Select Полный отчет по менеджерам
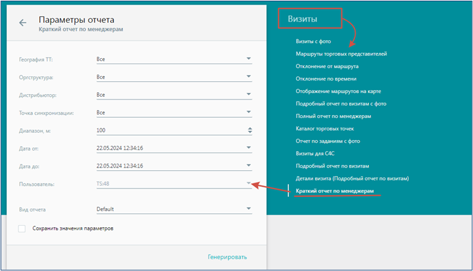 [x=333, y=116]
